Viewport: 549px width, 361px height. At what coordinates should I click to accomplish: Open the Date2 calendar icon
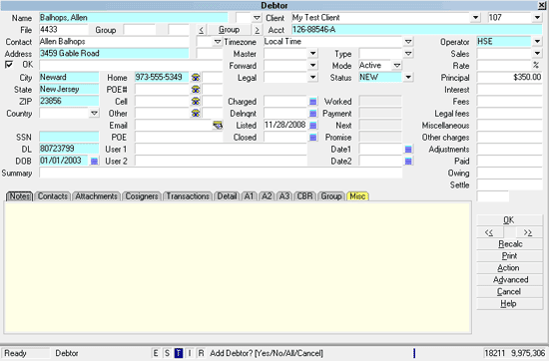click(x=408, y=162)
